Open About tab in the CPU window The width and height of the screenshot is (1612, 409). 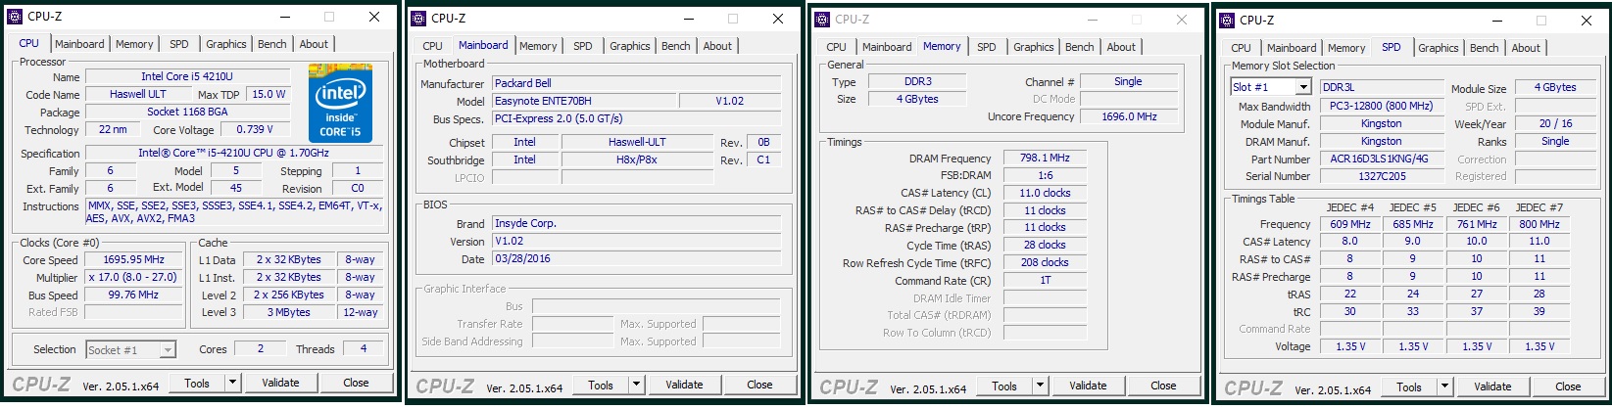(x=314, y=44)
